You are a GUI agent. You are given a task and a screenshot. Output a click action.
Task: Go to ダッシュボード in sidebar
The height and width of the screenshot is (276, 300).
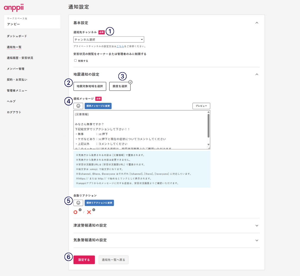(x=17, y=36)
